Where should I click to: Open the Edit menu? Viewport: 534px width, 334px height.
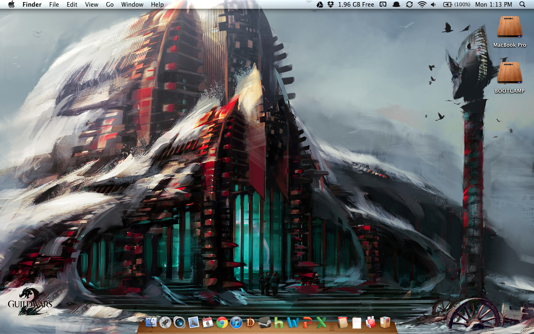point(72,5)
